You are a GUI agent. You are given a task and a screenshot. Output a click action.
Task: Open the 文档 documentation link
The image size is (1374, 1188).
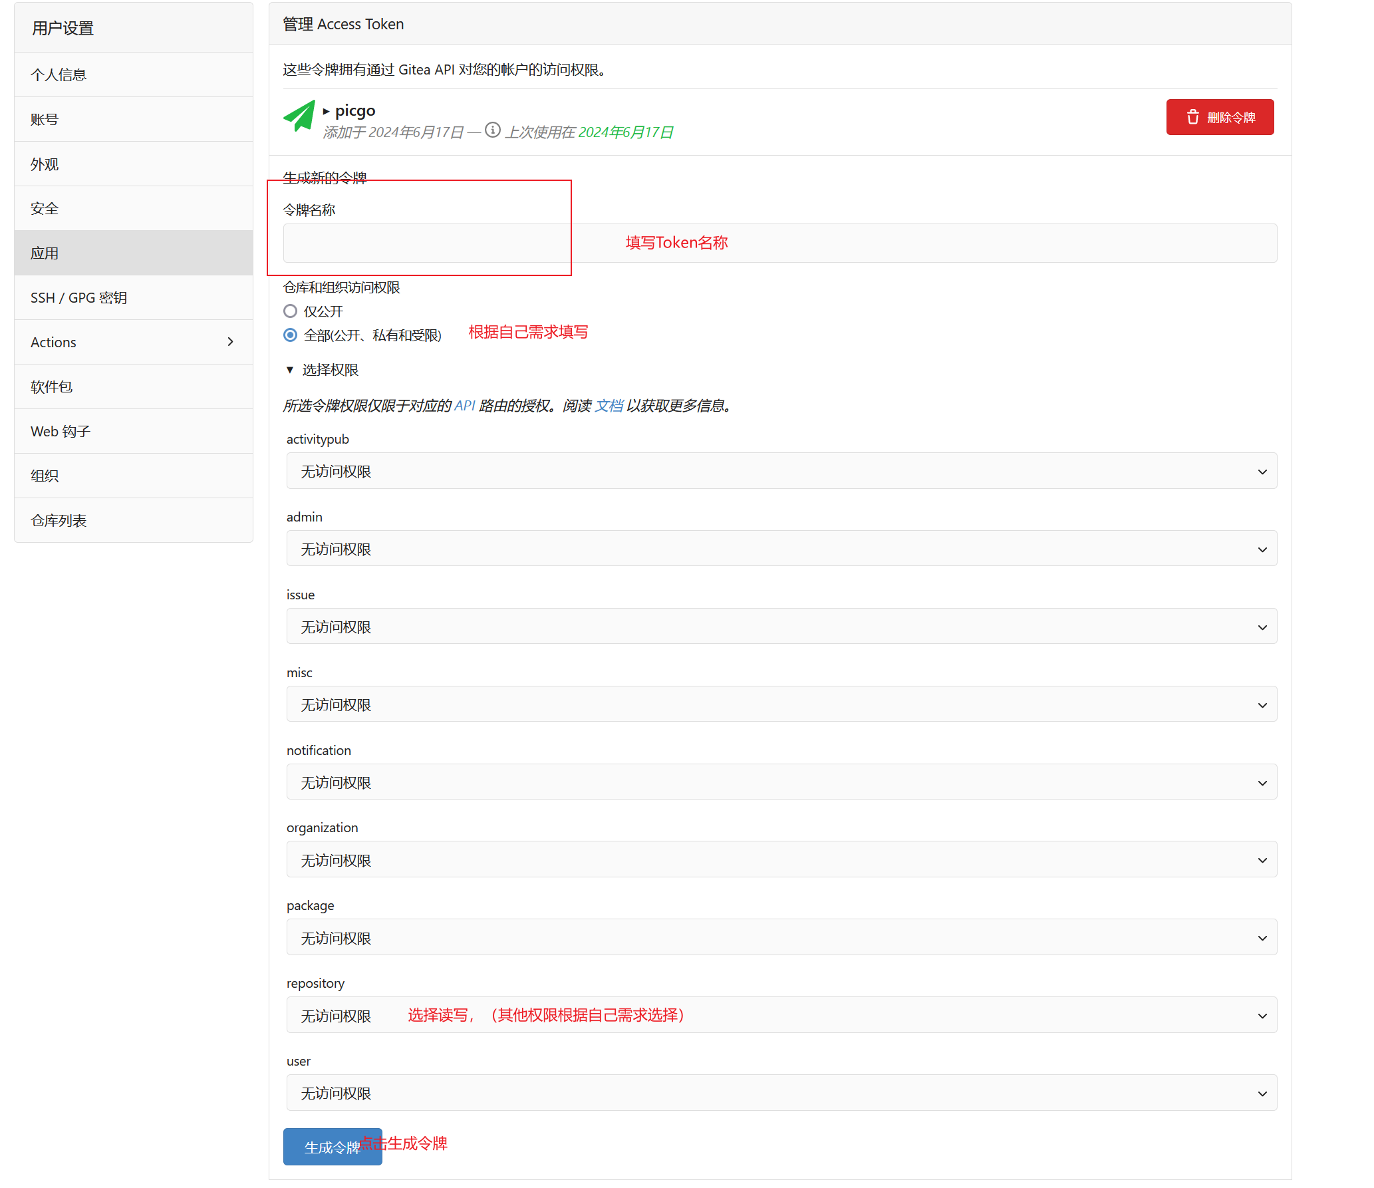tap(609, 406)
